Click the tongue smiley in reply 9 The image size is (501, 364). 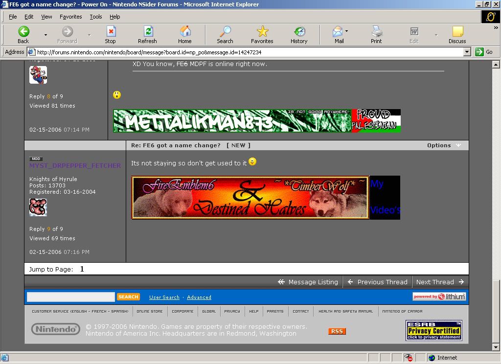click(x=252, y=162)
